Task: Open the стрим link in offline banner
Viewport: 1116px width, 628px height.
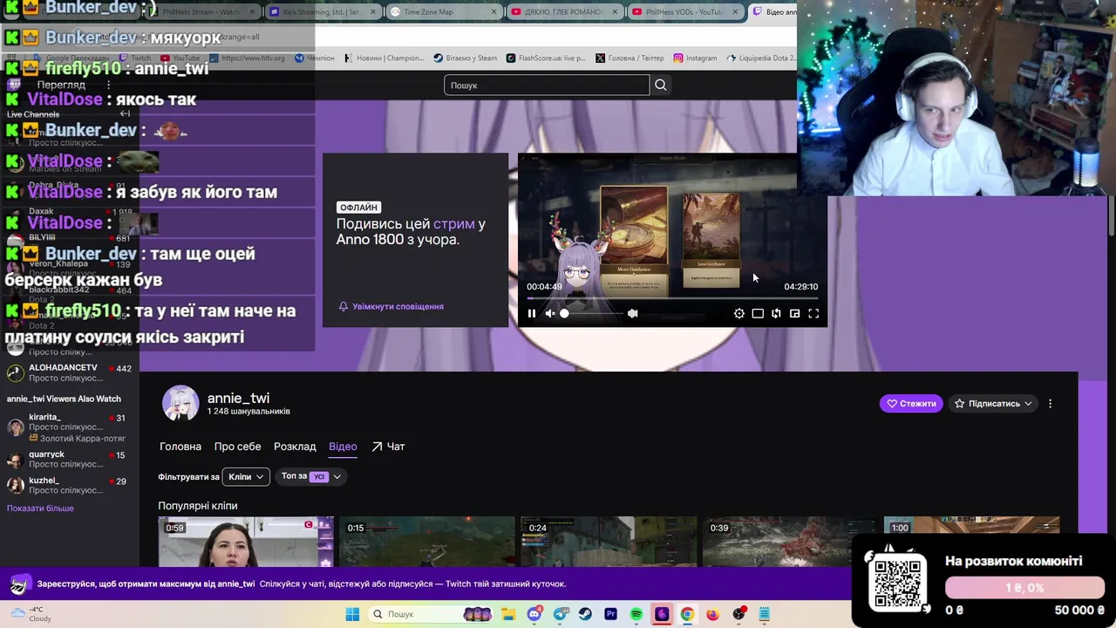Action: click(453, 224)
